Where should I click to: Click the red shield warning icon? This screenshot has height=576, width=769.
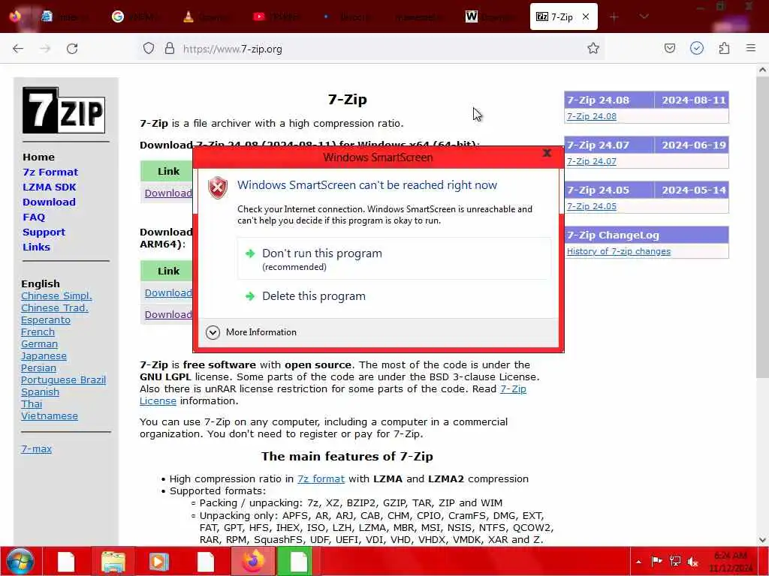coord(218,187)
